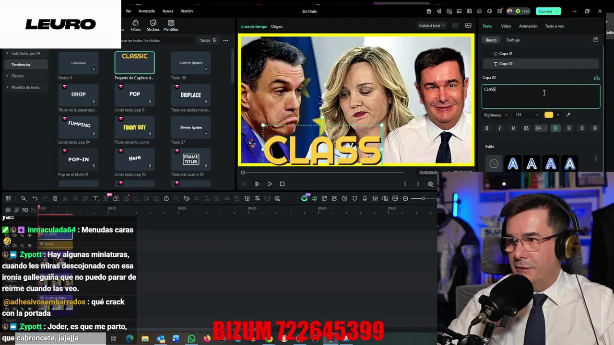
Task: Switch to the Vídeo tab
Action: pyautogui.click(x=506, y=26)
